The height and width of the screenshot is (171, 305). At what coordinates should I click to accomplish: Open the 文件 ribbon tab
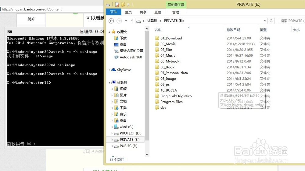(113, 12)
